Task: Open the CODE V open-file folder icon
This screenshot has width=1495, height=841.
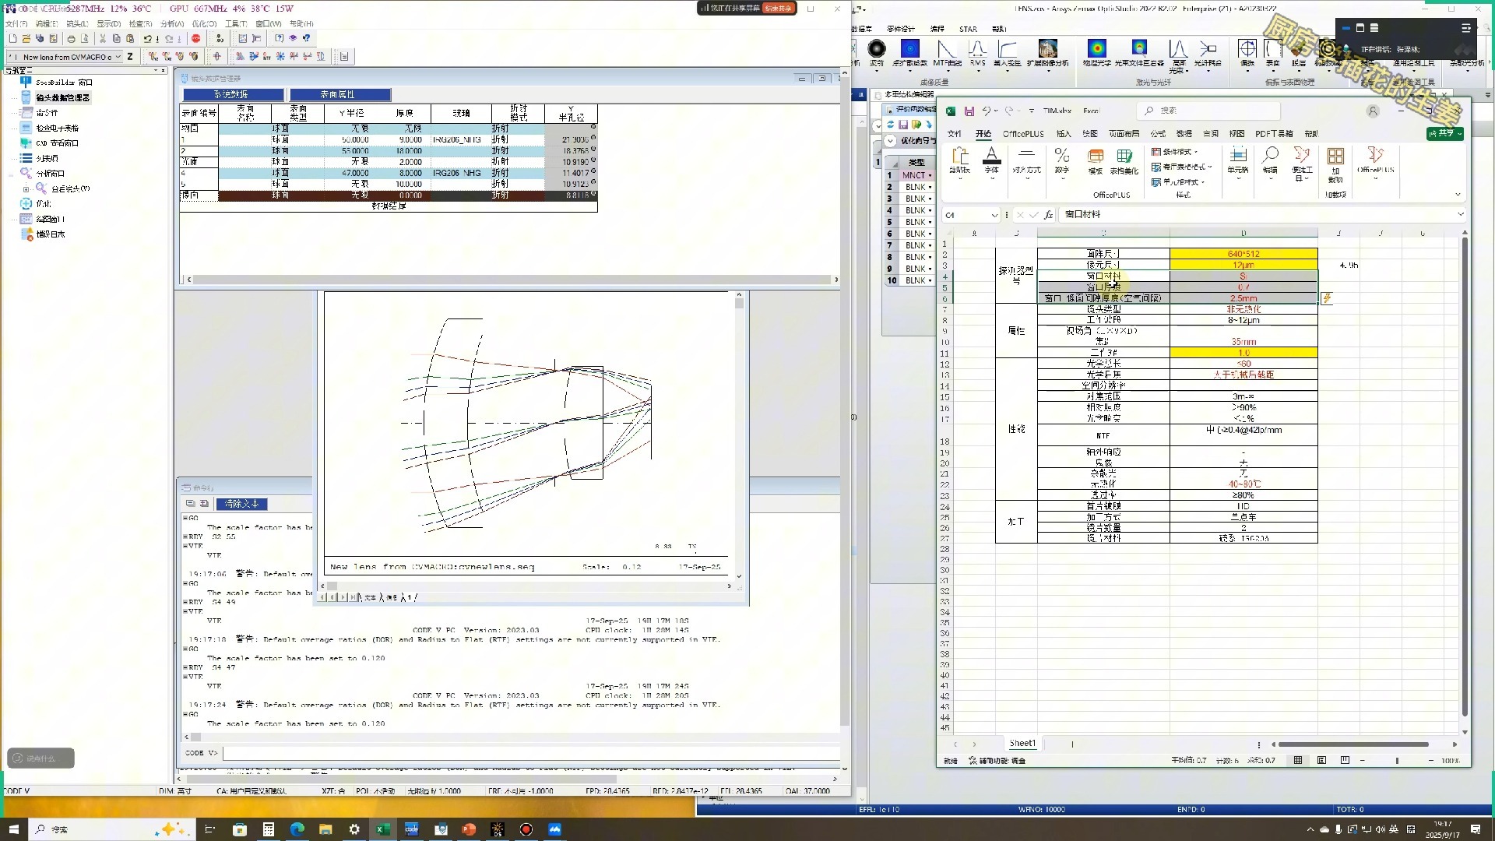Action: tap(26, 38)
